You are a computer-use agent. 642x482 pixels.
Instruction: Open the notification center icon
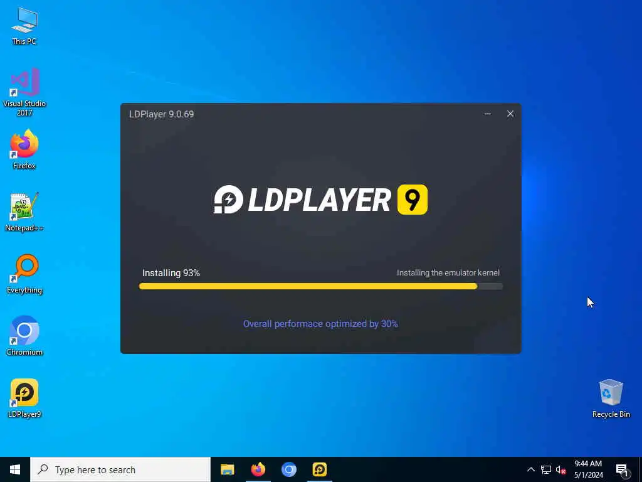pos(623,469)
